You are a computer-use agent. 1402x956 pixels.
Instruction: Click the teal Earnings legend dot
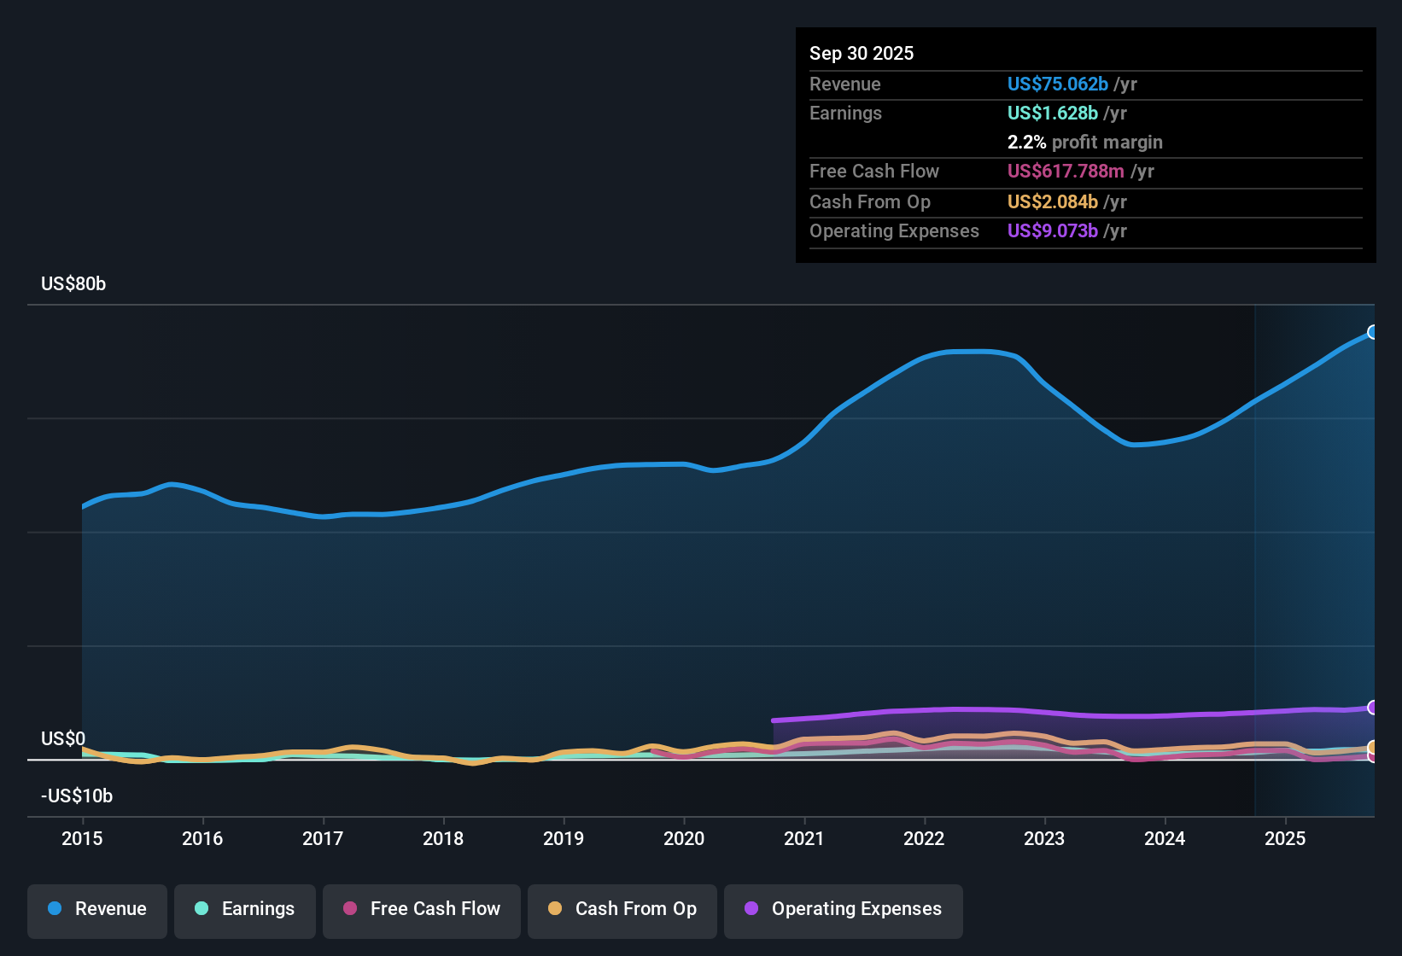coord(202,909)
